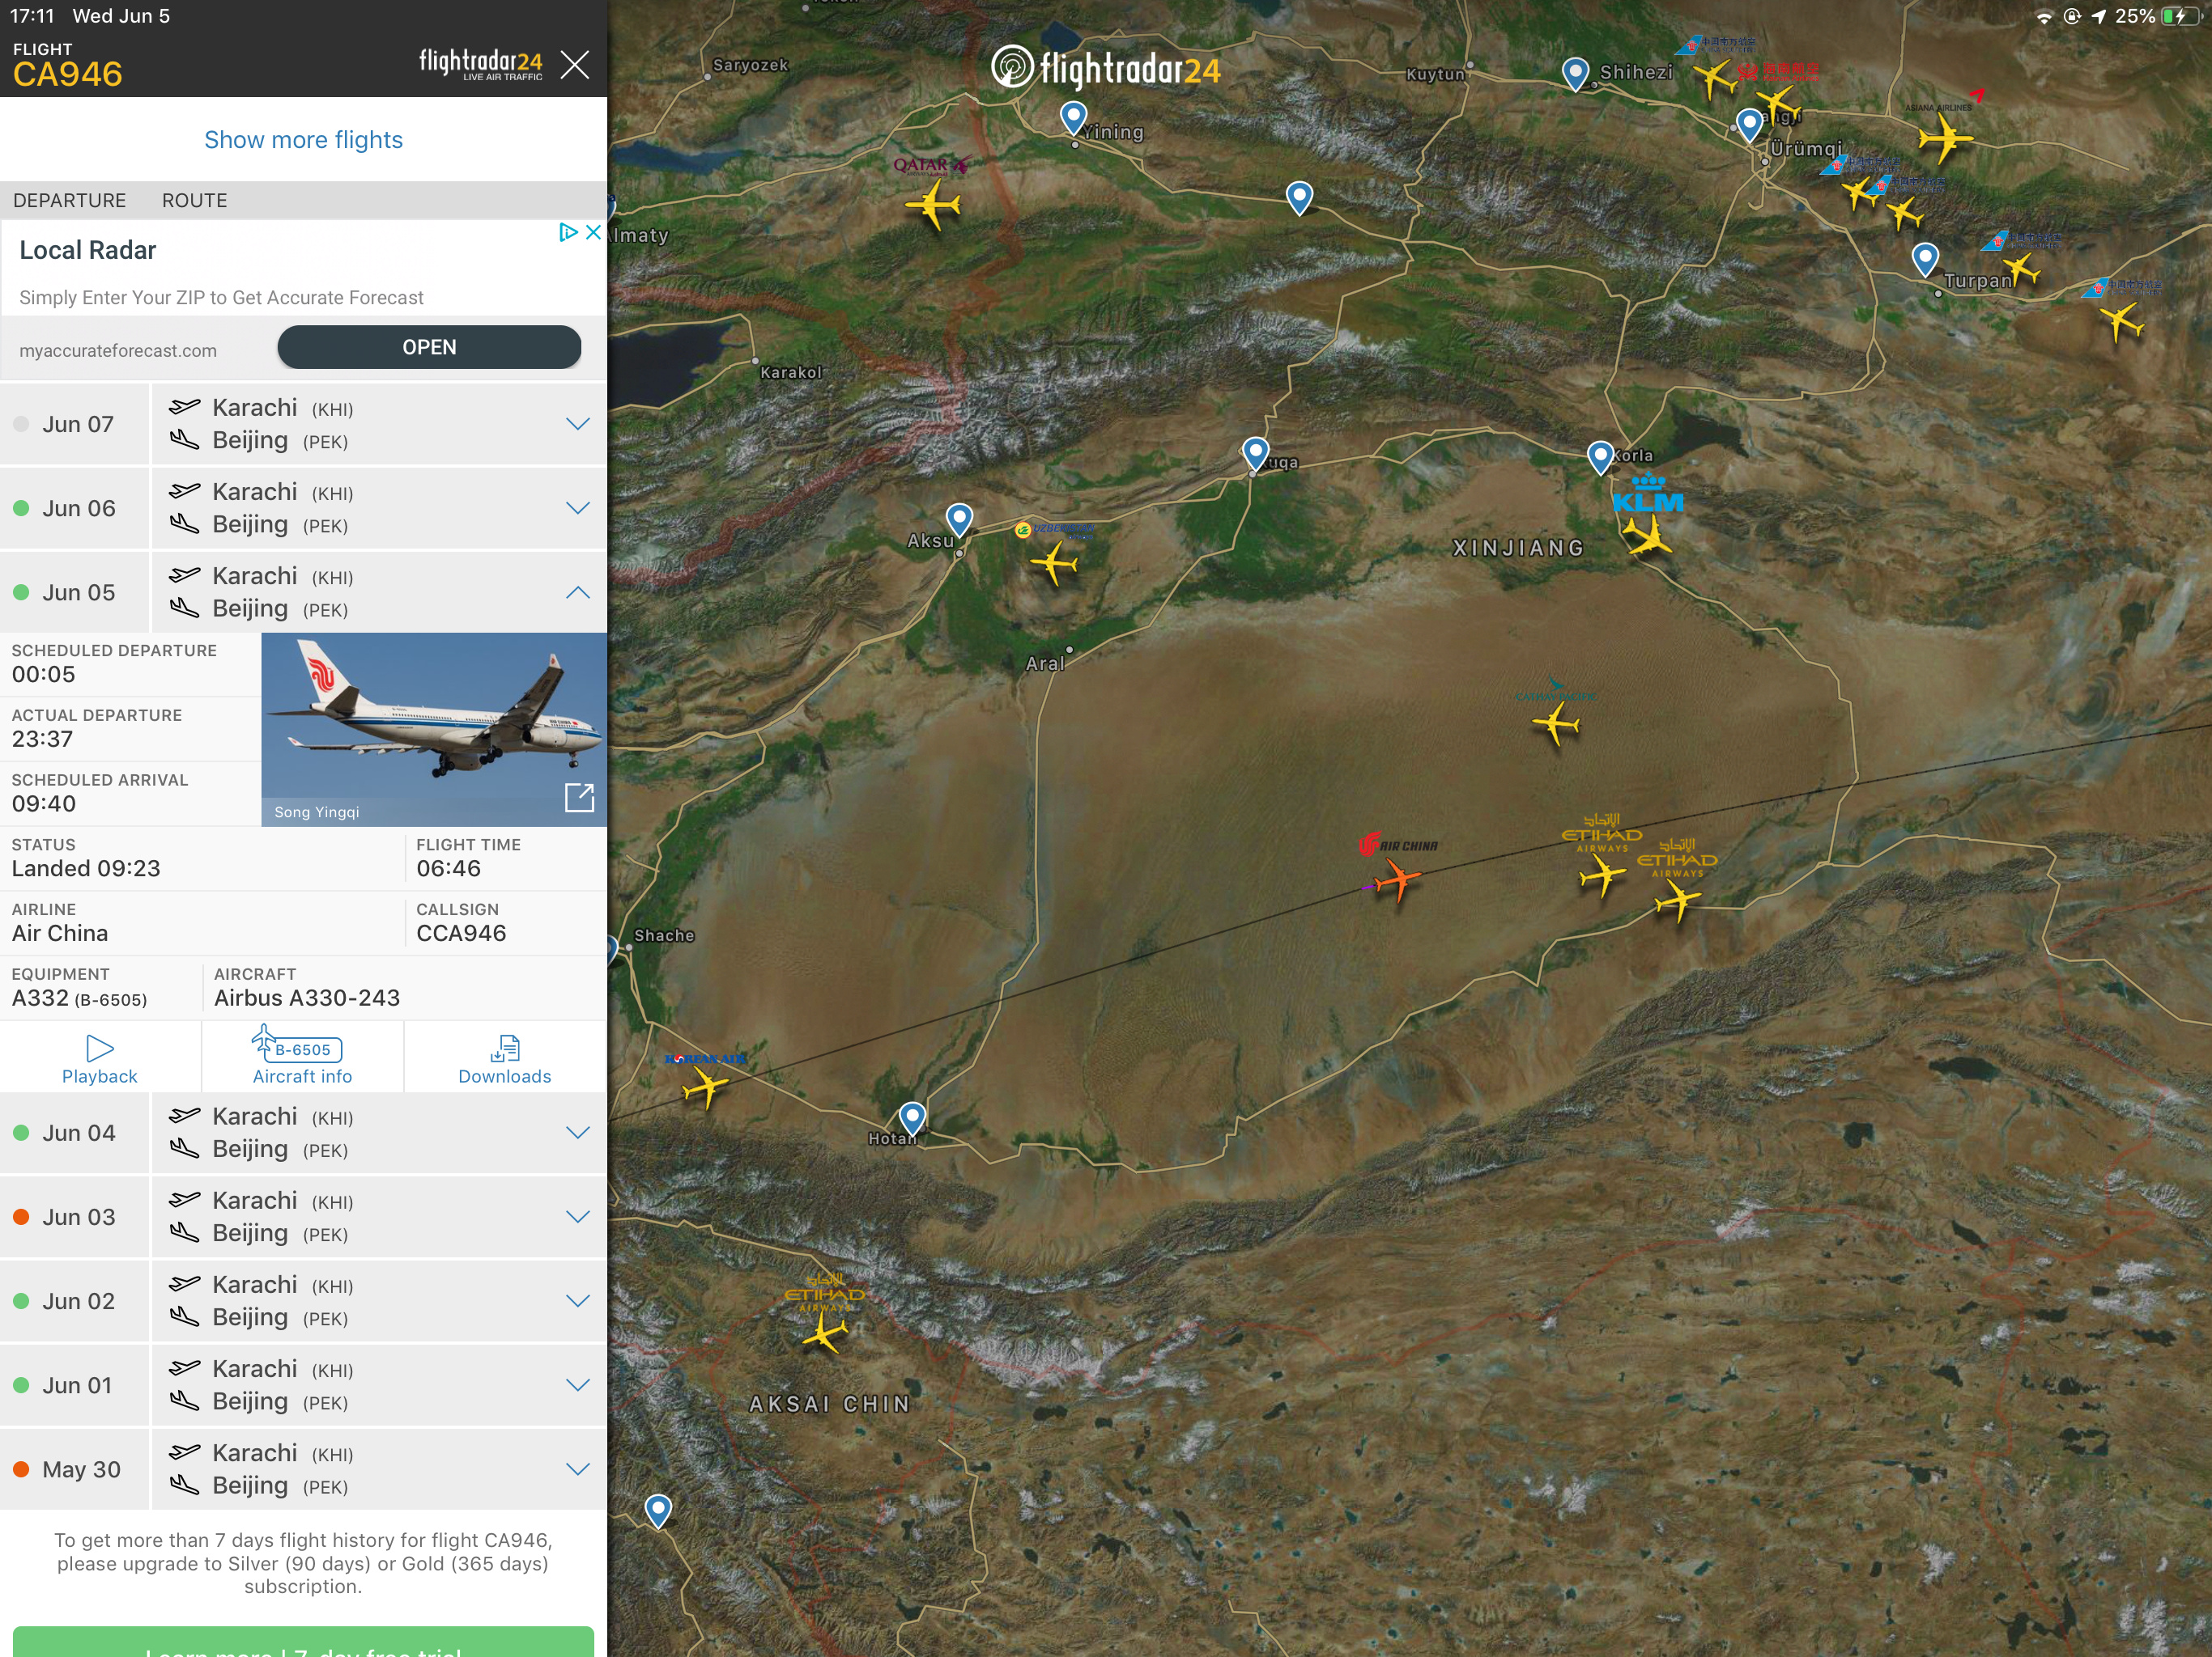Open the Downloads option

click(505, 1058)
